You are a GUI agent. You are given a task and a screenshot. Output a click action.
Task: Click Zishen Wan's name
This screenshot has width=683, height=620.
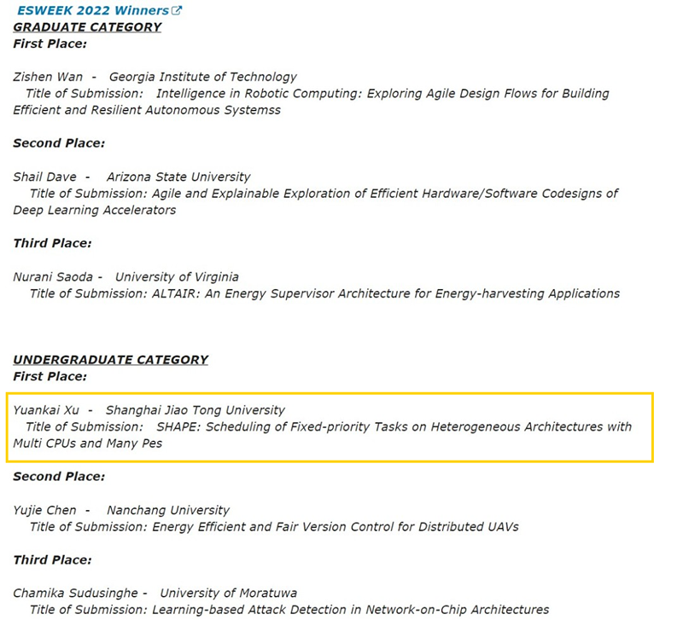tap(48, 77)
